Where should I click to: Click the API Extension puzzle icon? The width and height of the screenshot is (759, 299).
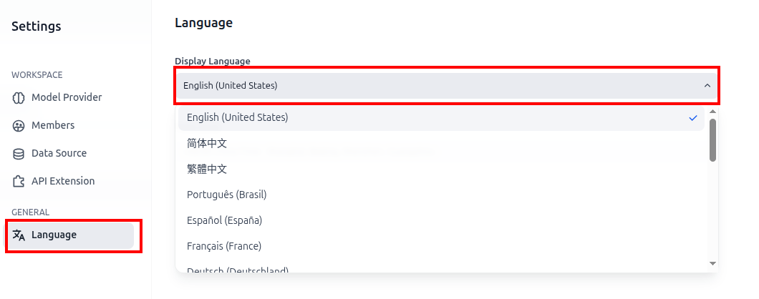(19, 182)
